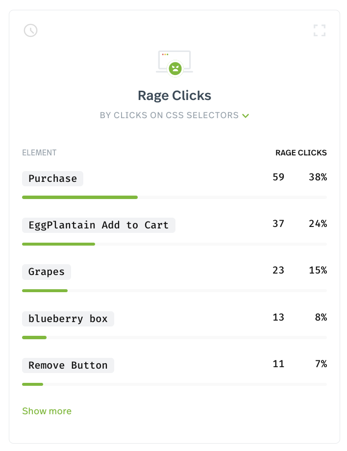Click the angry face rage icon

click(175, 69)
